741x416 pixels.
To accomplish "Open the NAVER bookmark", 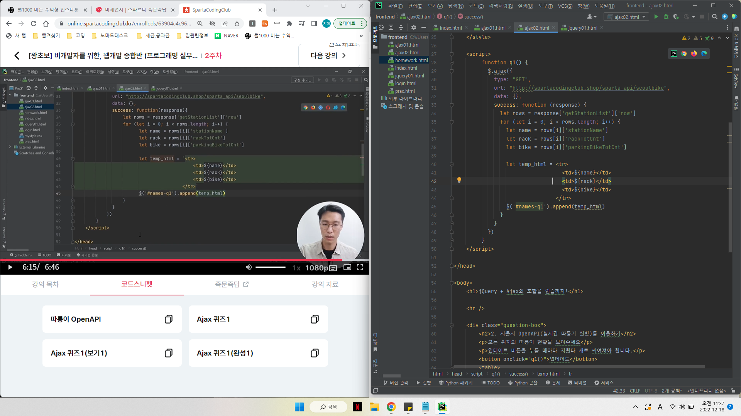I will [227, 36].
